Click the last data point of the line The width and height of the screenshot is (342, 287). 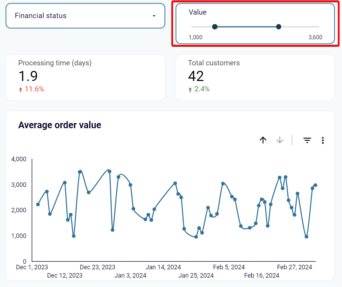pyautogui.click(x=315, y=185)
